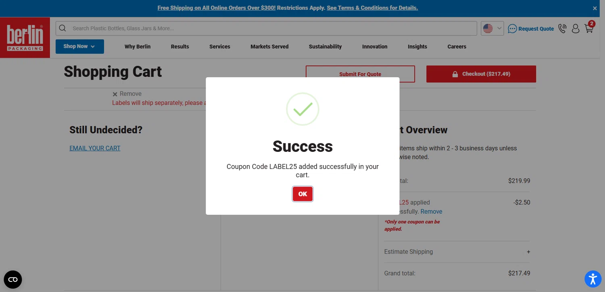Click the $219.99 subtotal amount
The height and width of the screenshot is (292, 605).
[519, 181]
